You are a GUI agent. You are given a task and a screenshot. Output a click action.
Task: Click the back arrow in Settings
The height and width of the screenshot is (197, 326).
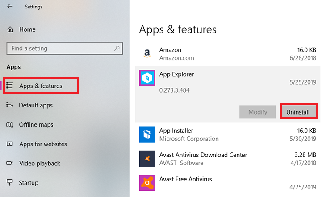click(x=10, y=7)
